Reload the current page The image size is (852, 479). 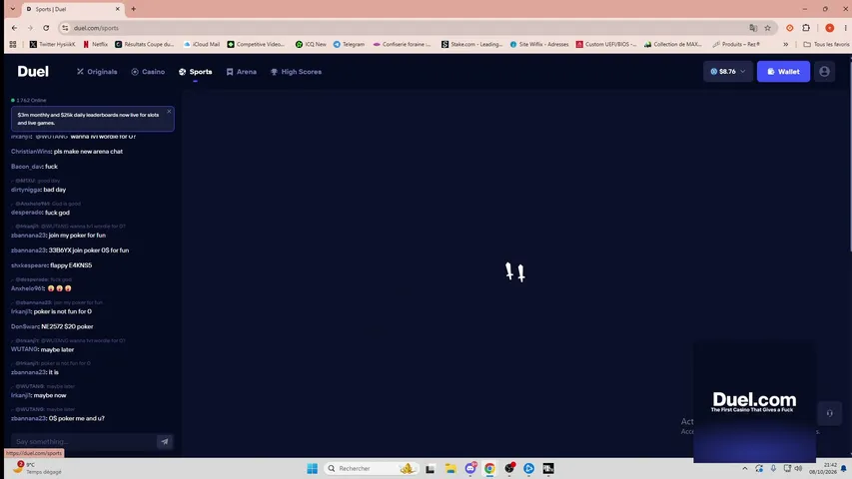tap(46, 28)
